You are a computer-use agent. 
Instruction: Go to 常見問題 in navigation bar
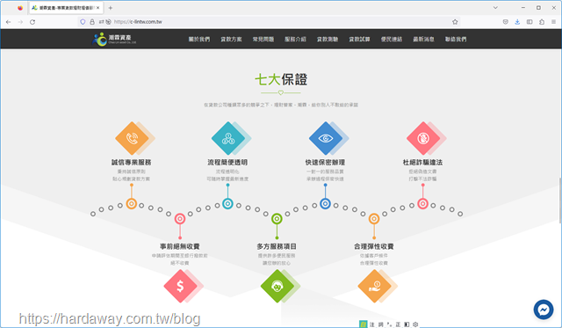[263, 39]
